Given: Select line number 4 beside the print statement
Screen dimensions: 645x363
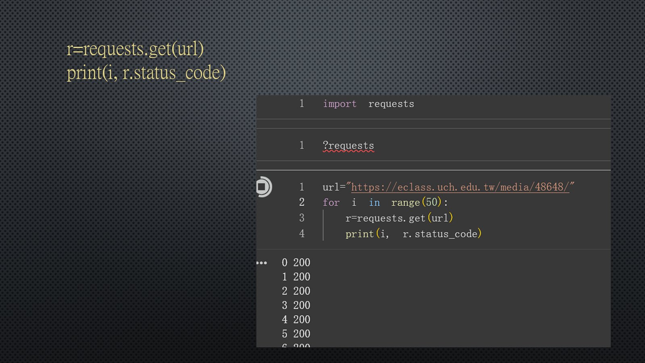Looking at the screenshot, I should (x=302, y=234).
